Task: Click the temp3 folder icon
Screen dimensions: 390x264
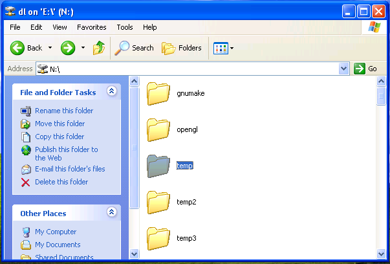Action: [158, 238]
